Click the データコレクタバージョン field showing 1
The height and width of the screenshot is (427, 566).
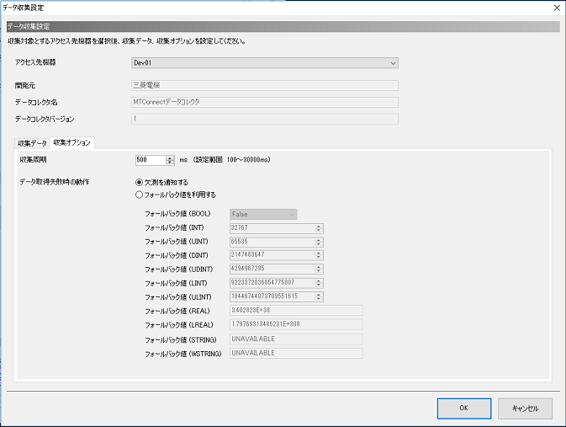click(x=265, y=119)
